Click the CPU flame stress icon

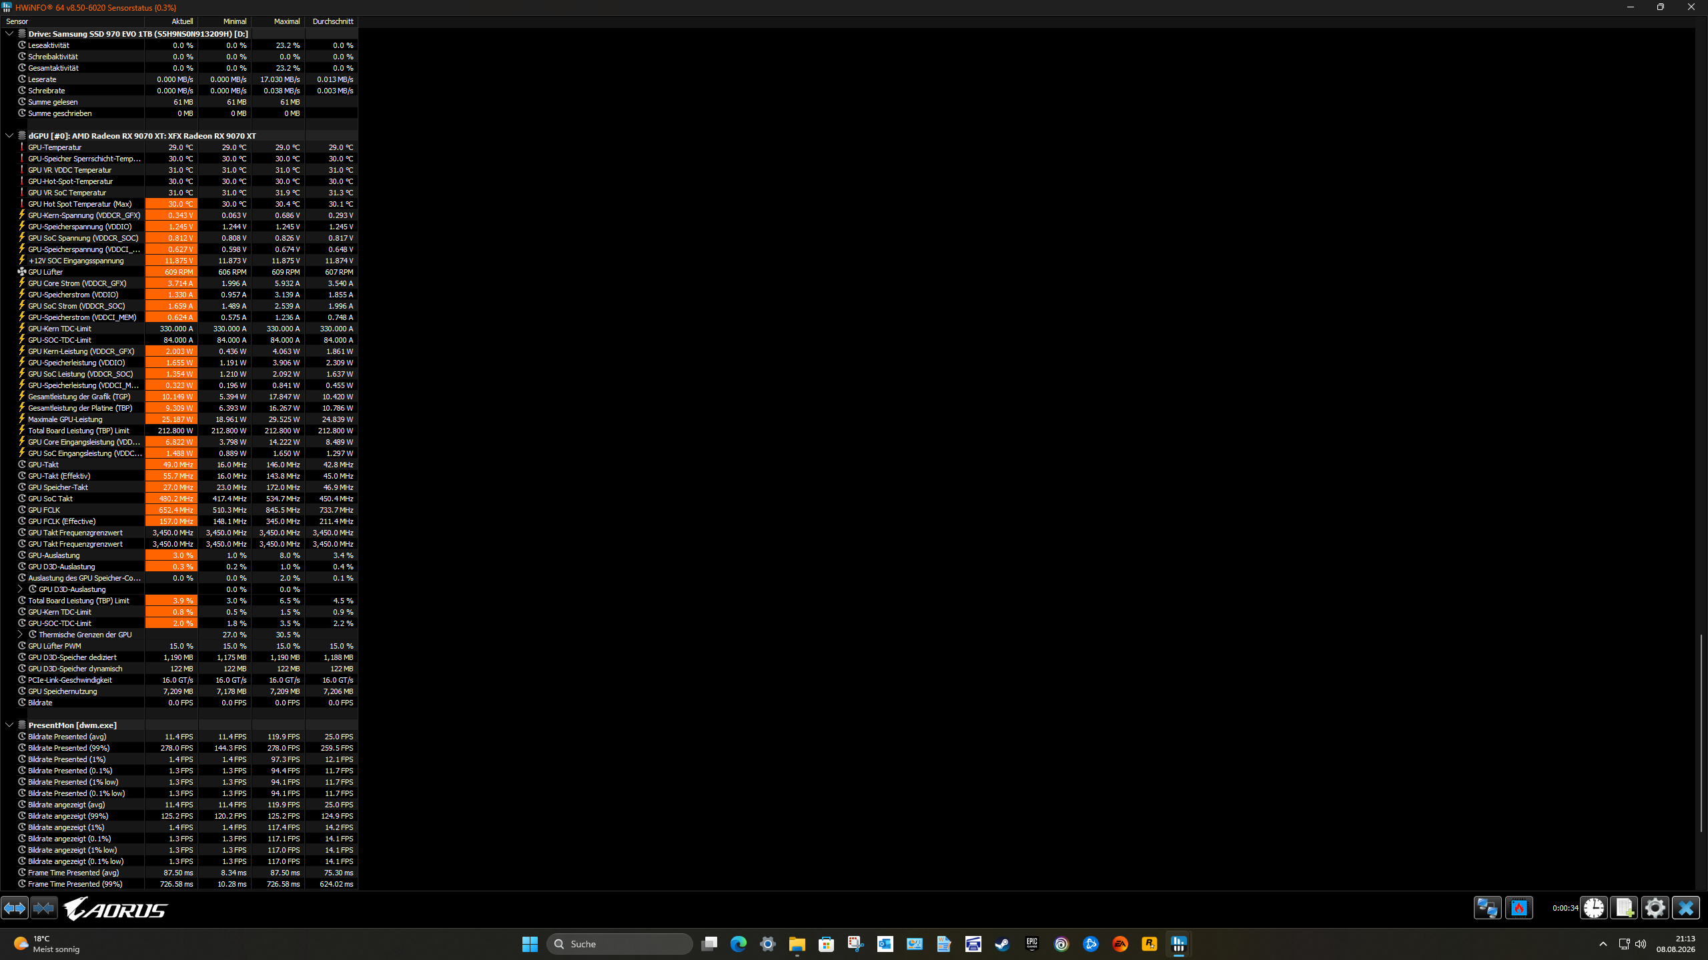[x=1519, y=908]
